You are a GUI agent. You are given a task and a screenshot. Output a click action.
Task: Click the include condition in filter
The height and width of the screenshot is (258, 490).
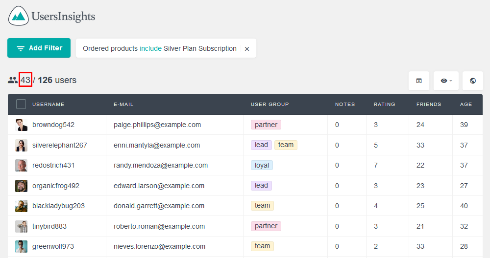150,48
